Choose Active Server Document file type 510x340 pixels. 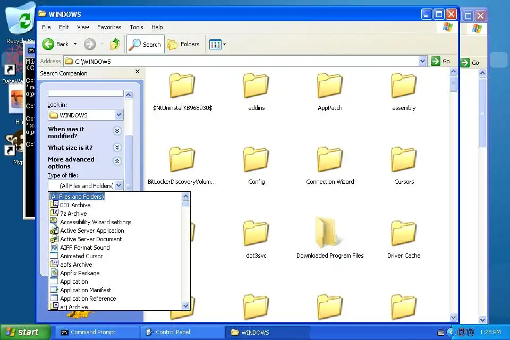115,239
